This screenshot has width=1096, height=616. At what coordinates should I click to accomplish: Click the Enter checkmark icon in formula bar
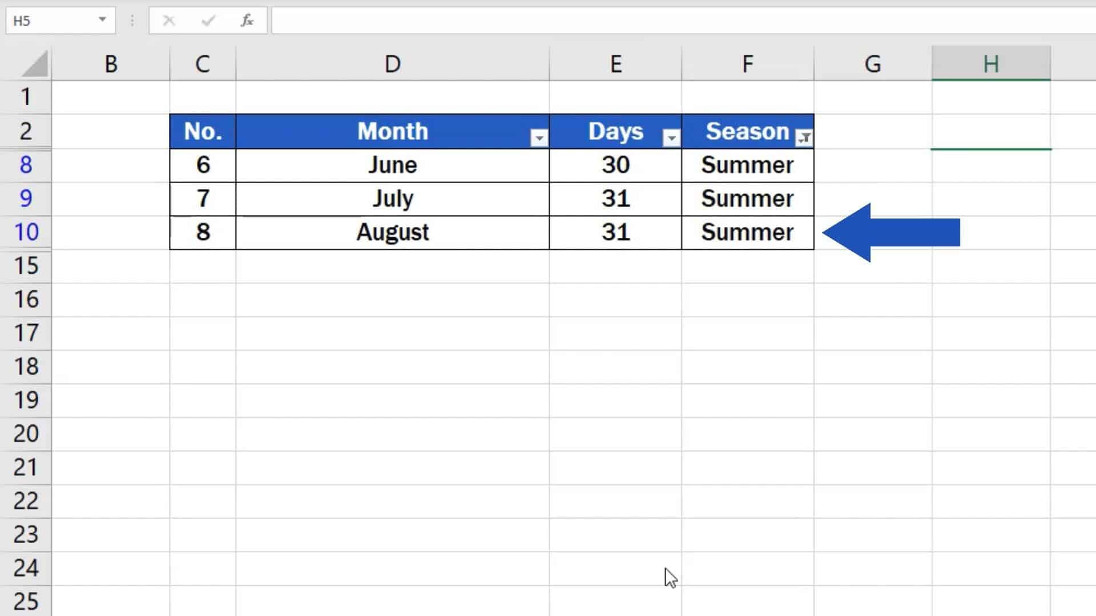coord(208,21)
